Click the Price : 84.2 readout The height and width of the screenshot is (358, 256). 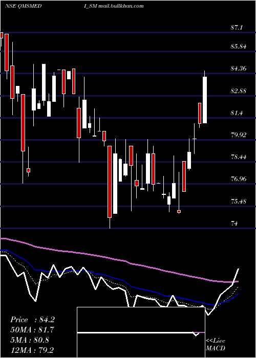coord(32,320)
